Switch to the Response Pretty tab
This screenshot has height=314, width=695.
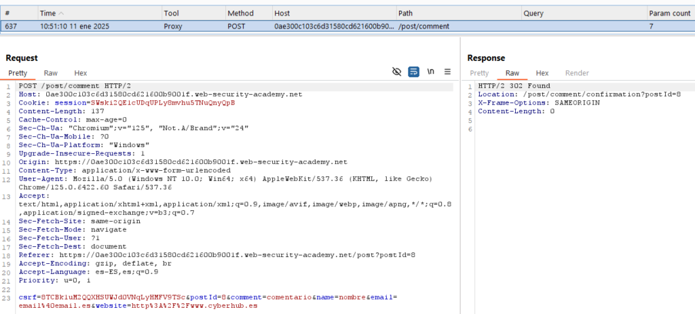479,73
